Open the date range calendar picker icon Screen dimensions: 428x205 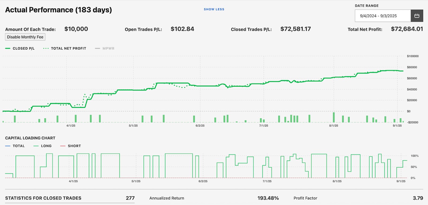coord(417,16)
